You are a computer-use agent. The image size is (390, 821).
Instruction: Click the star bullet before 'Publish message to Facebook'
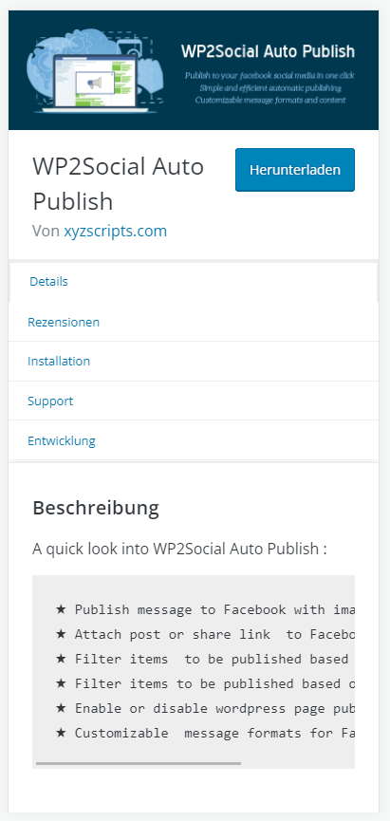click(x=61, y=609)
